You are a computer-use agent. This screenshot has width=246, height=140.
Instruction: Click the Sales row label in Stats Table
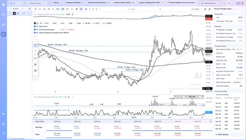click(38, 135)
